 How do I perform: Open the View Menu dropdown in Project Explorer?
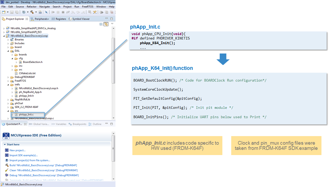click(112, 24)
